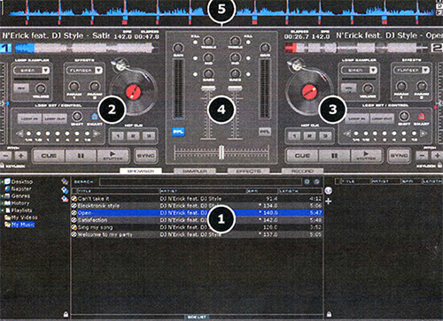
Task: Click the Param 1 effect knob on deck 1
Action: coord(74,87)
